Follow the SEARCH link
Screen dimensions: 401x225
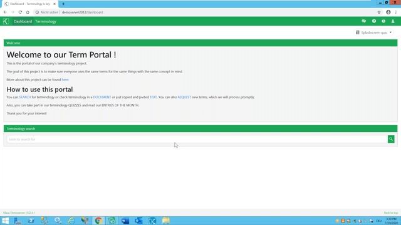click(25, 97)
